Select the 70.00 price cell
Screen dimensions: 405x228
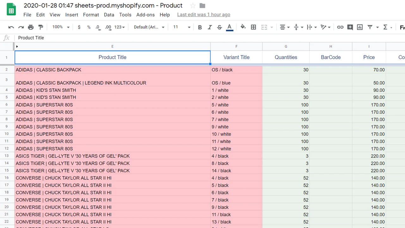369,70
